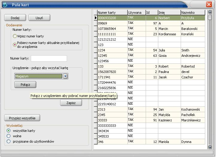The height and width of the screenshot is (157, 216).
Task: Select card number 09869 cell
Action: [112, 23]
